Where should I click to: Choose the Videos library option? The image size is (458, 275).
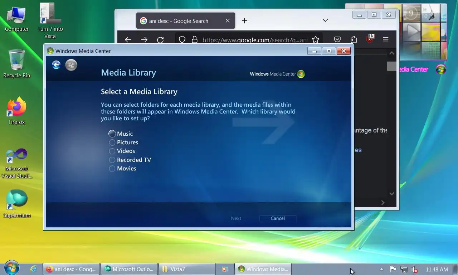click(112, 151)
